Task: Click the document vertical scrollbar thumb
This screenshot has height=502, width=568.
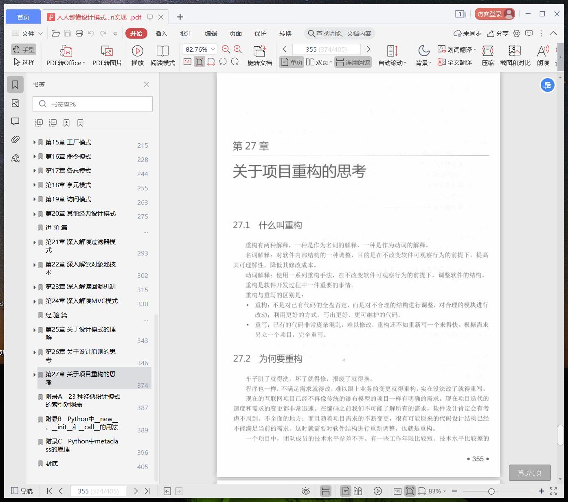Action: point(560,435)
